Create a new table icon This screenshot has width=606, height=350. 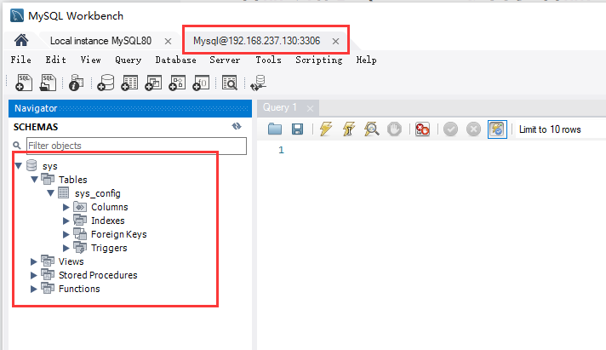tap(129, 83)
